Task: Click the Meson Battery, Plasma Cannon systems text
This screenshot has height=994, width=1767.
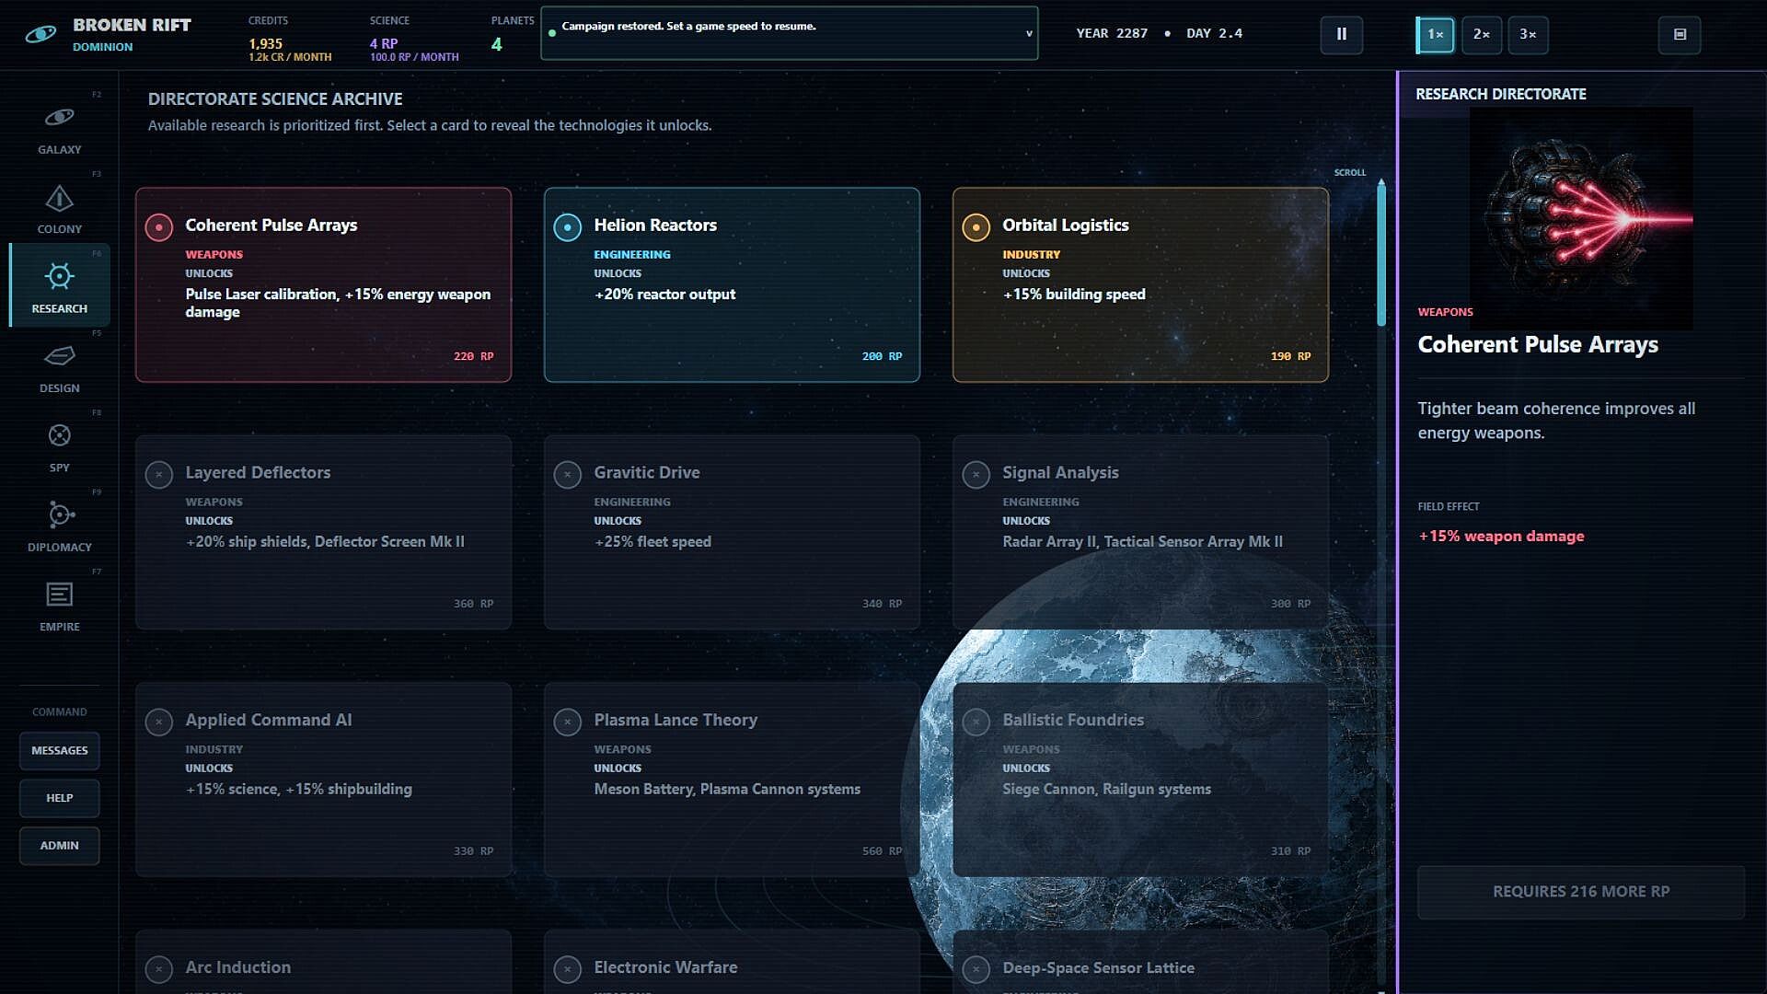Action: (x=727, y=789)
